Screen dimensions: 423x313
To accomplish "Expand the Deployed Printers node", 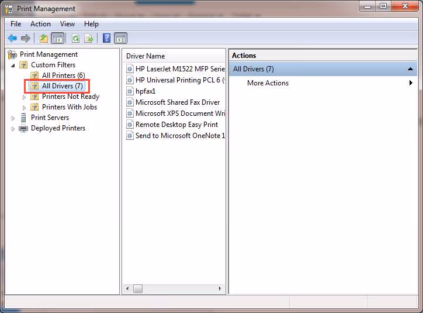I will 13,129.
